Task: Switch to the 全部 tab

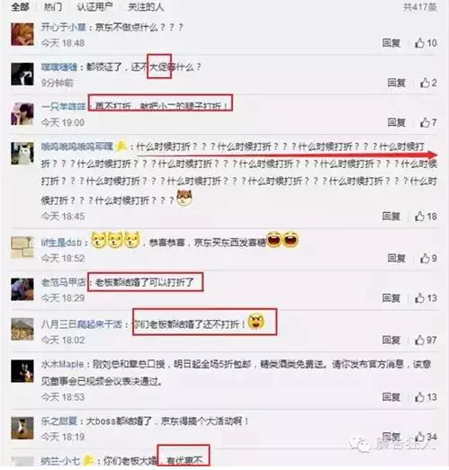Action: (21, 6)
